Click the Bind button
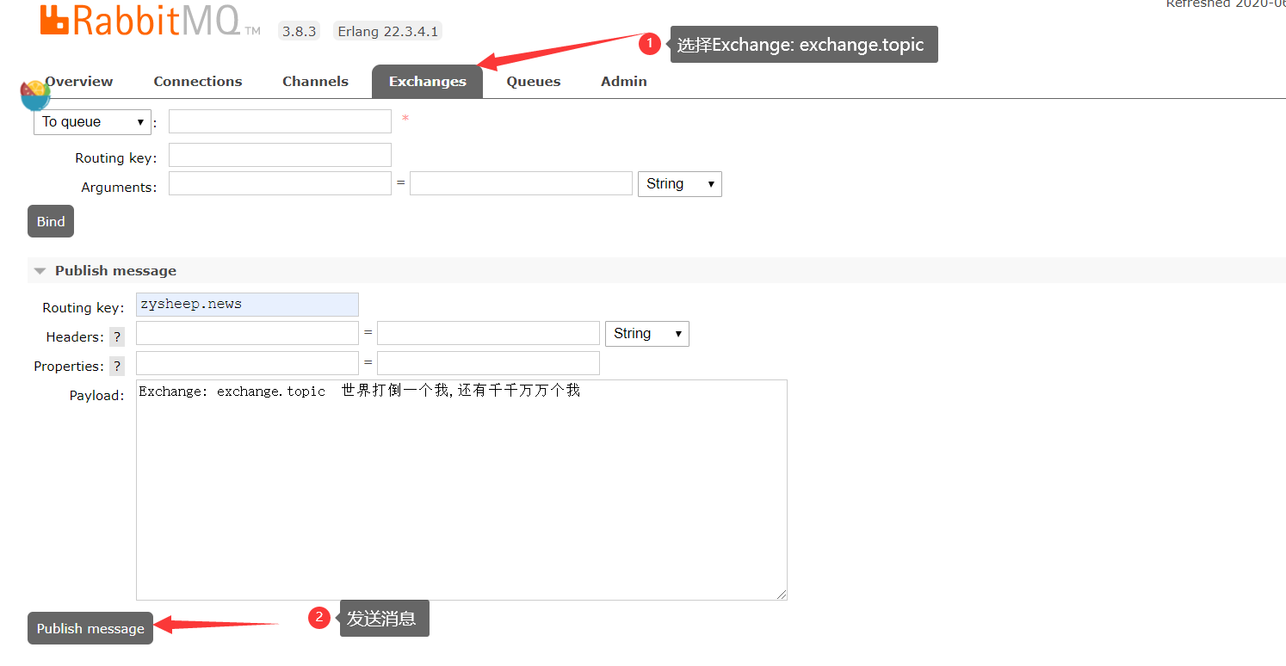The width and height of the screenshot is (1286, 666). 51,221
